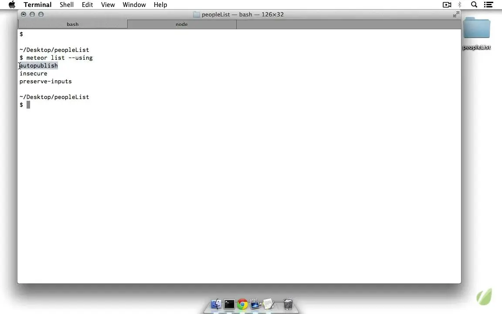Click the folder proxy icon in the title bar
Image resolution: width=502 pixels, height=314 pixels.
pyautogui.click(x=196, y=15)
